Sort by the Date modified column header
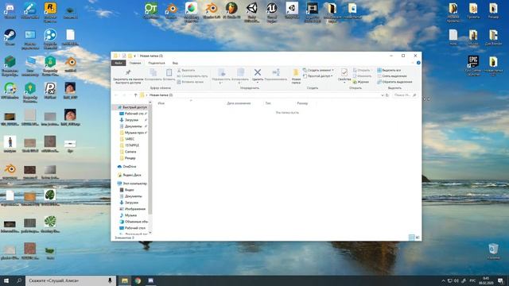The height and width of the screenshot is (286, 509). click(x=239, y=103)
